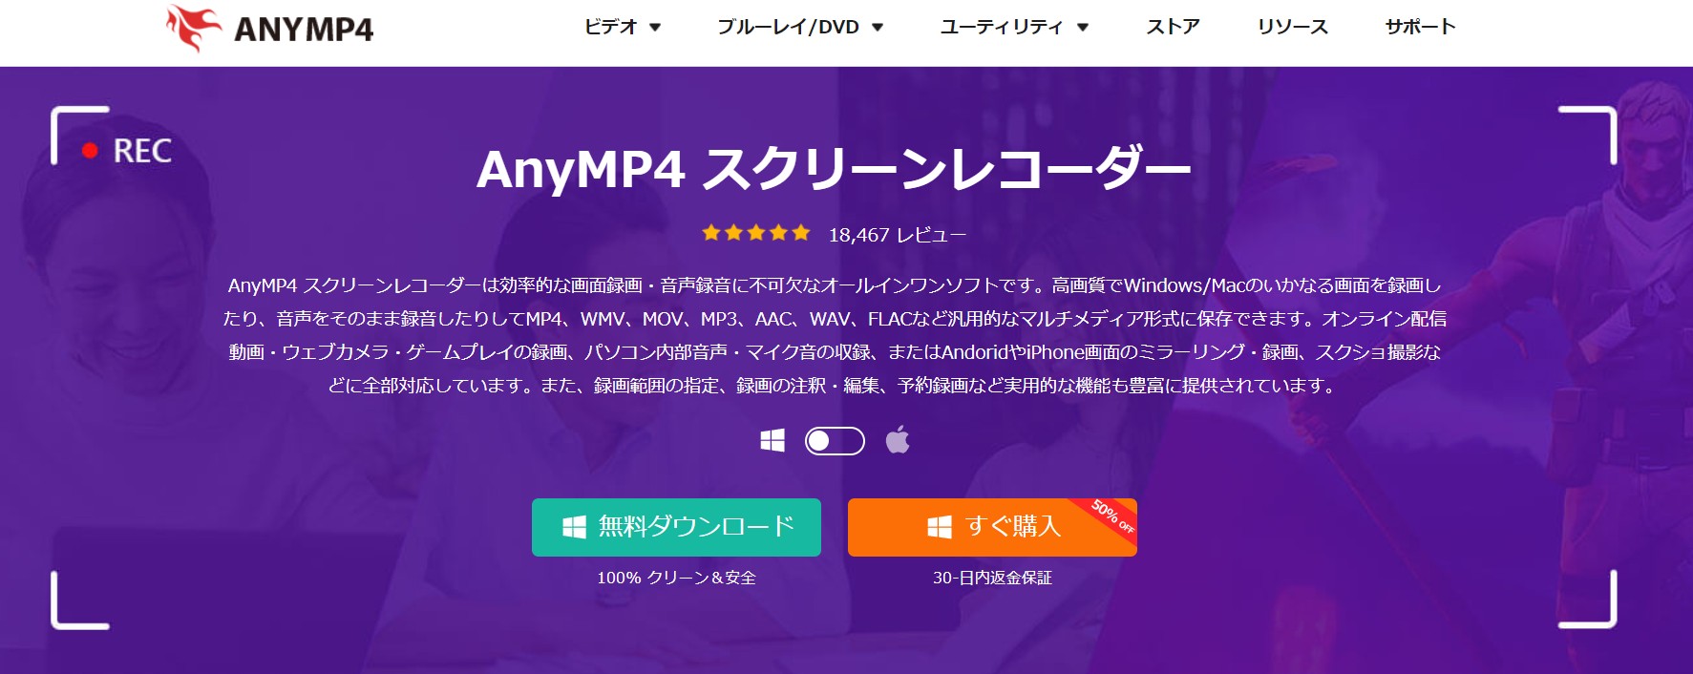Go to the ストア page

pos(1173,27)
